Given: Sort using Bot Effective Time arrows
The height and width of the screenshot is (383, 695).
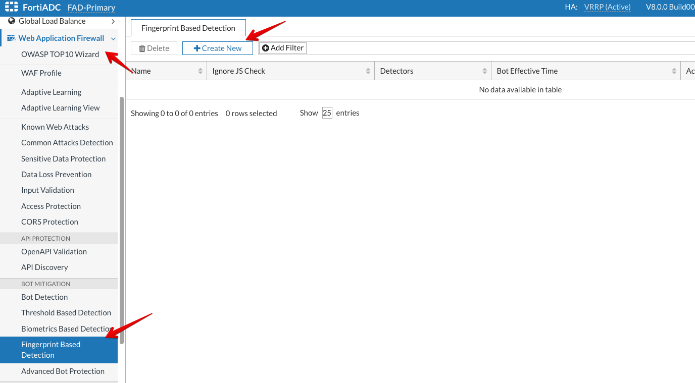Looking at the screenshot, I should click(674, 71).
